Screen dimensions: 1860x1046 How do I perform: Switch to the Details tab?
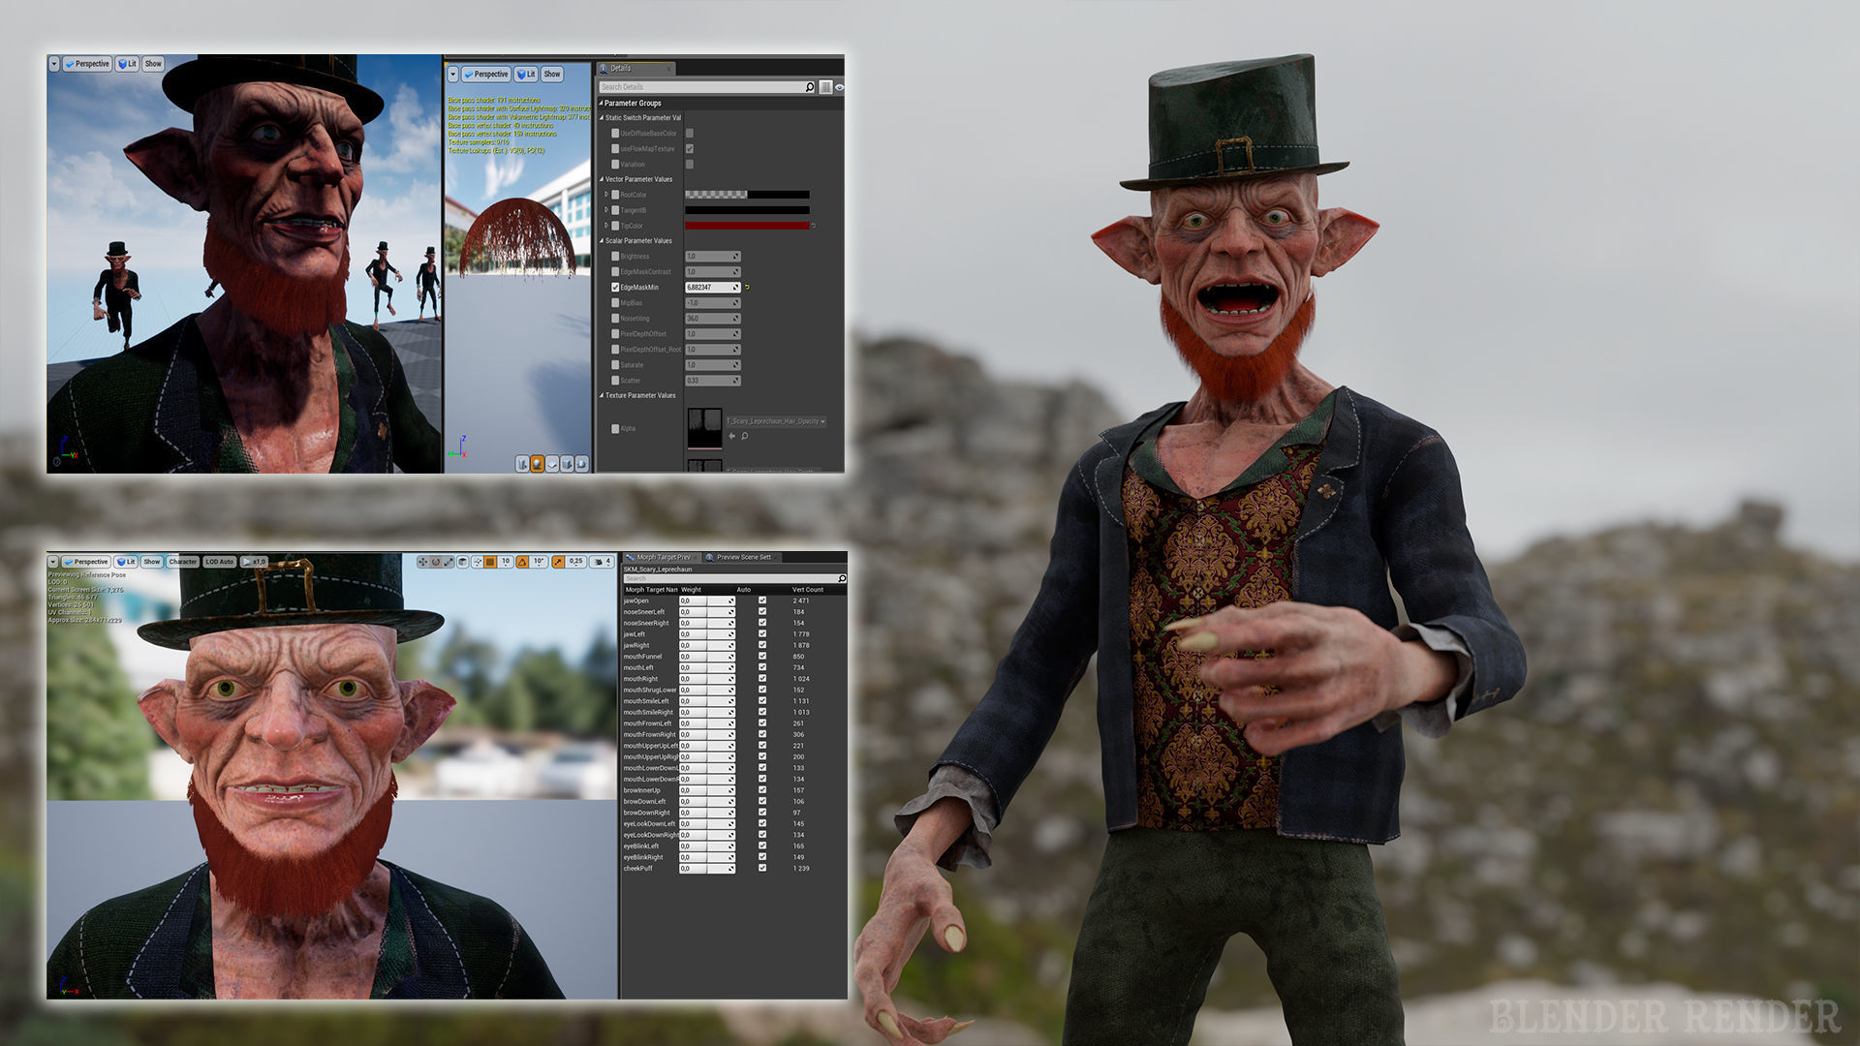[x=635, y=69]
